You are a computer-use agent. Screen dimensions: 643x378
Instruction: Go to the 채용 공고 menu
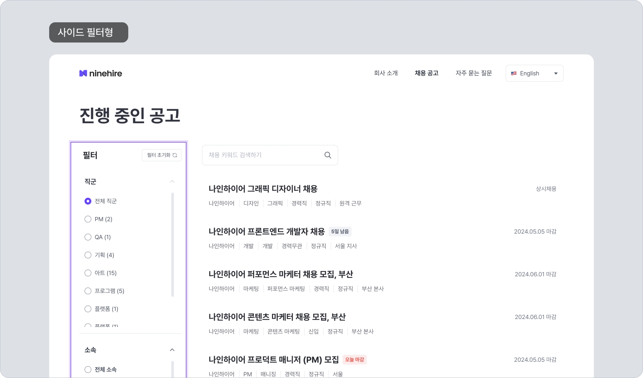(427, 73)
